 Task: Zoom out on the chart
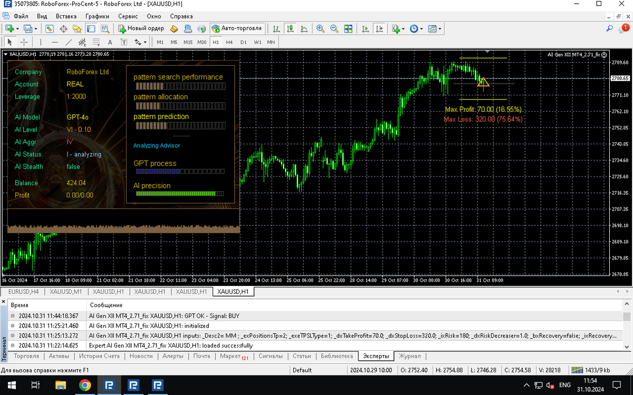[x=334, y=28]
